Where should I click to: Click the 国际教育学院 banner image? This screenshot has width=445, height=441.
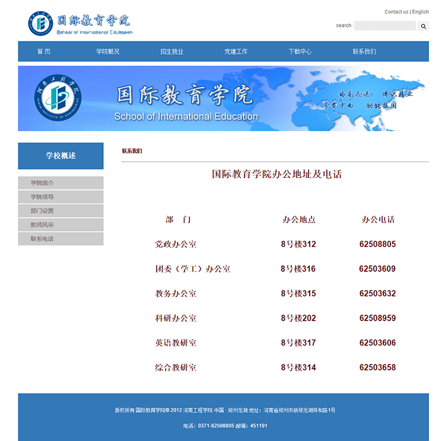tap(223, 99)
